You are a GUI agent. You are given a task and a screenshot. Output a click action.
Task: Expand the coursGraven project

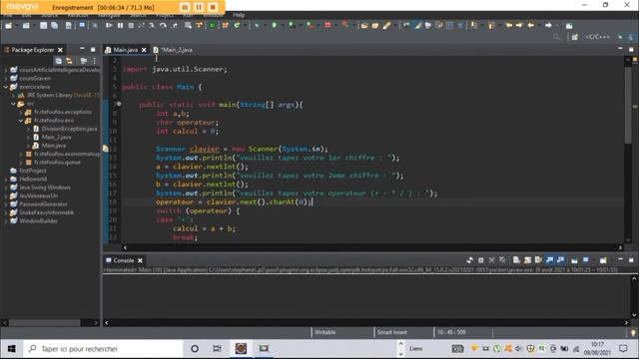(x=6, y=78)
